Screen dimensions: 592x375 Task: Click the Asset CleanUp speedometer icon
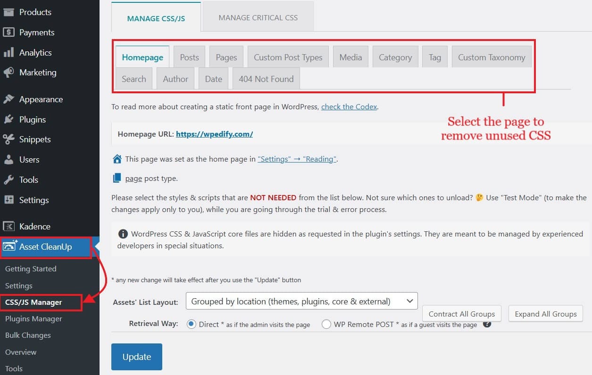click(10, 246)
